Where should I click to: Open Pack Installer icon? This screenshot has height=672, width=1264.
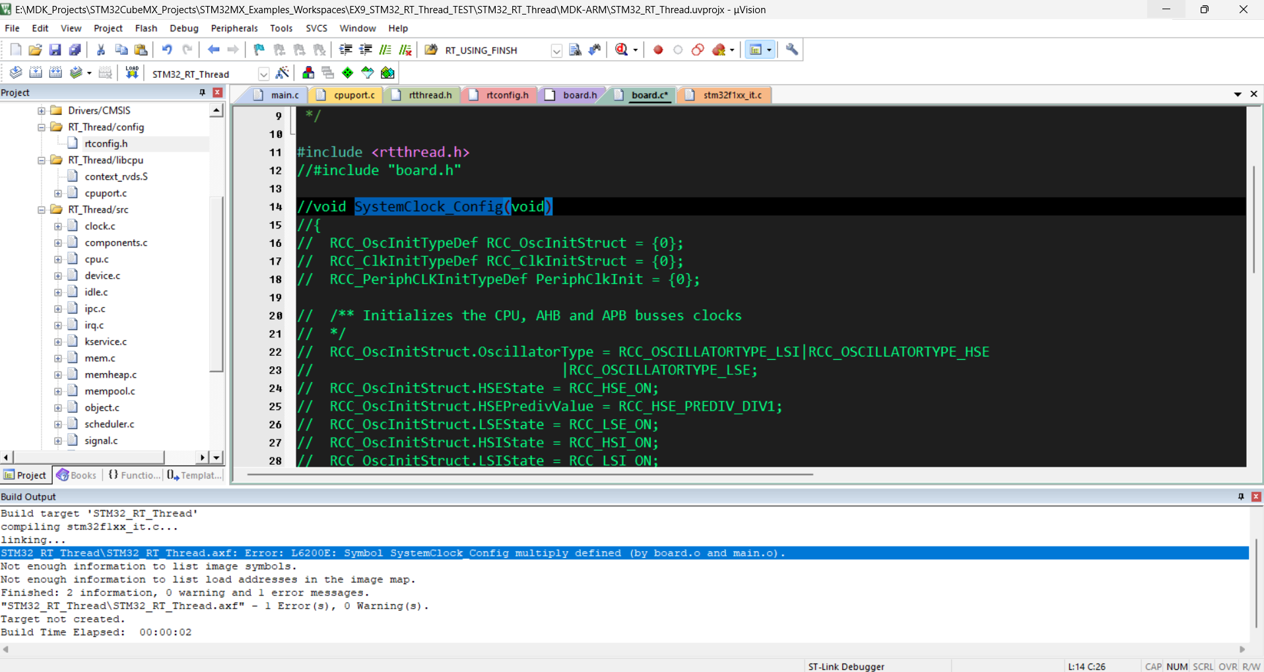tap(387, 73)
